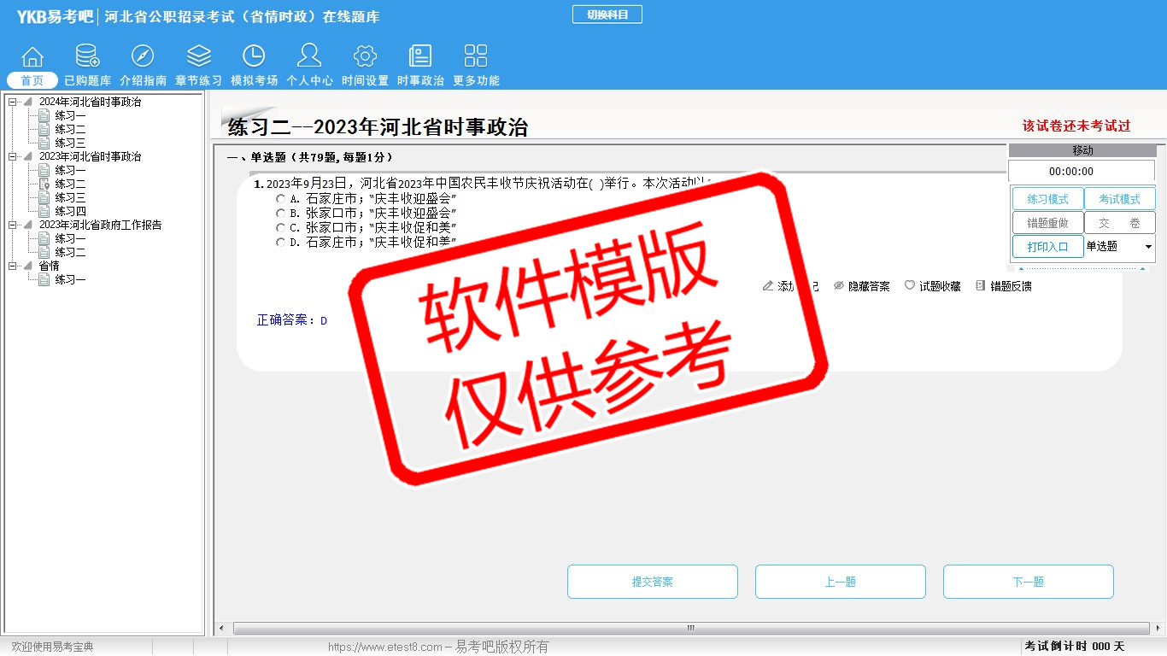Open 章节练习 layers icon
This screenshot has width=1167, height=656.
(198, 56)
